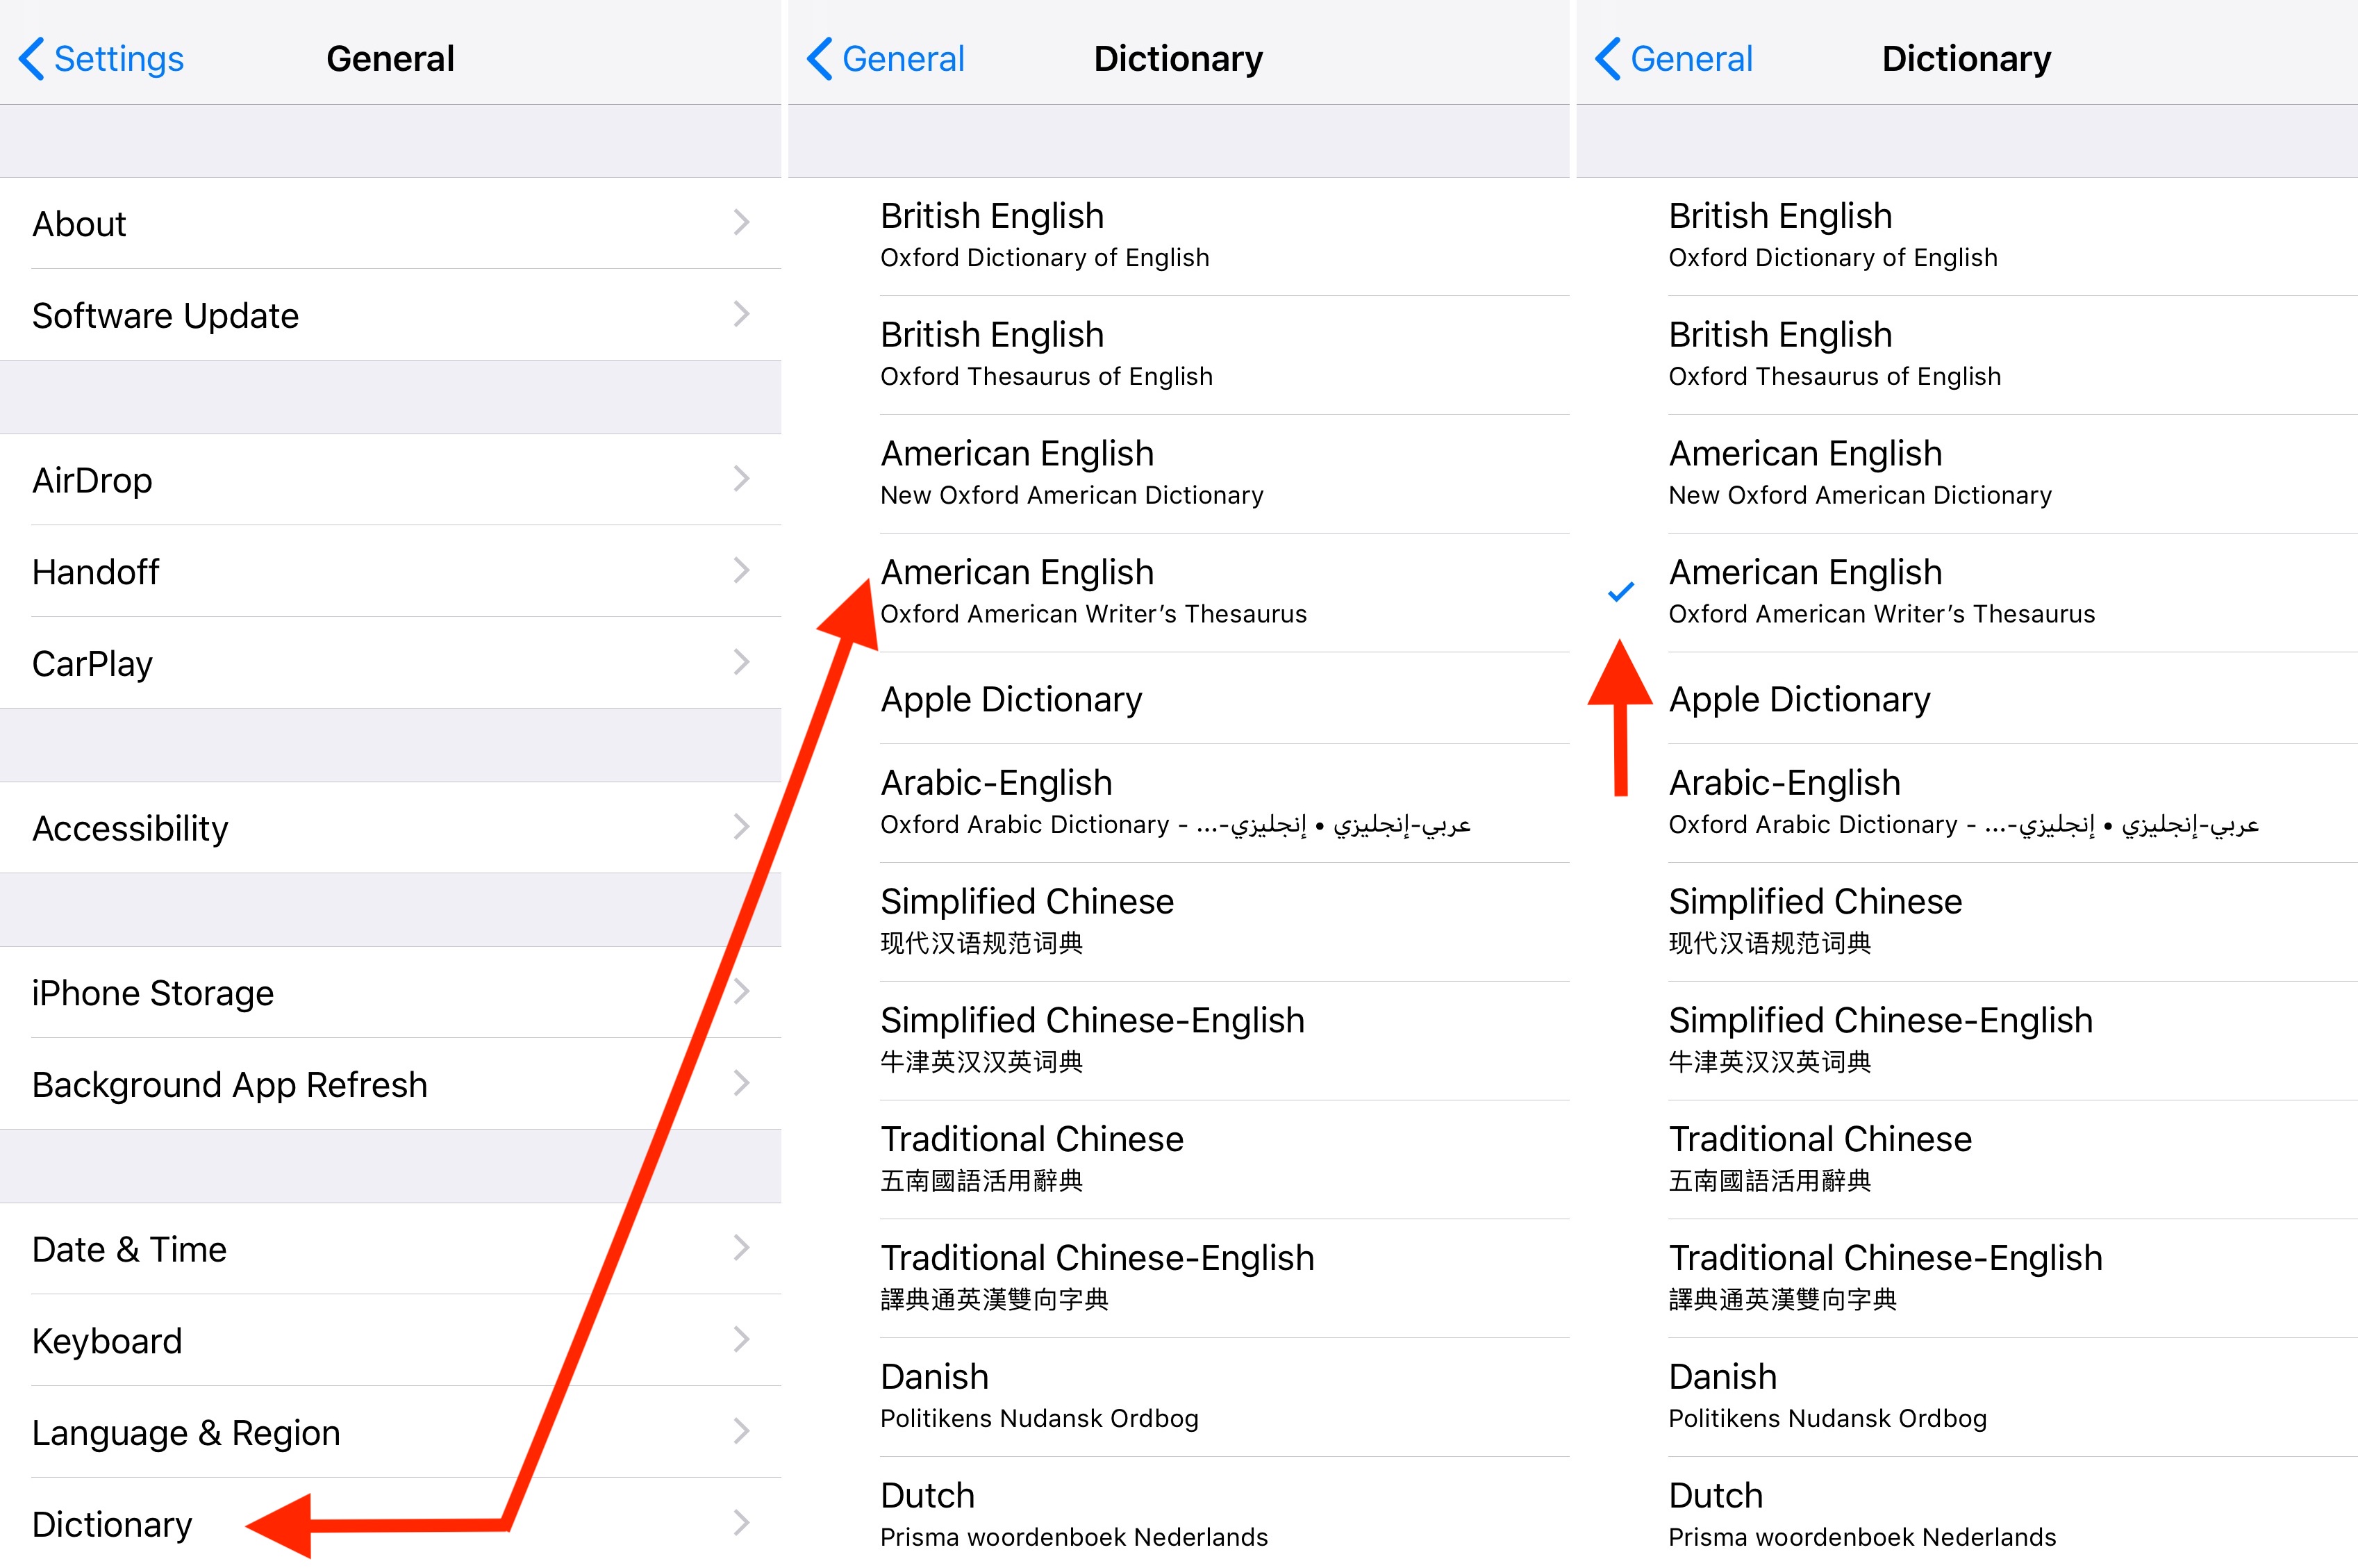The height and width of the screenshot is (1568, 2358).
Task: Tap the chevron beside AirDrop
Action: (740, 479)
